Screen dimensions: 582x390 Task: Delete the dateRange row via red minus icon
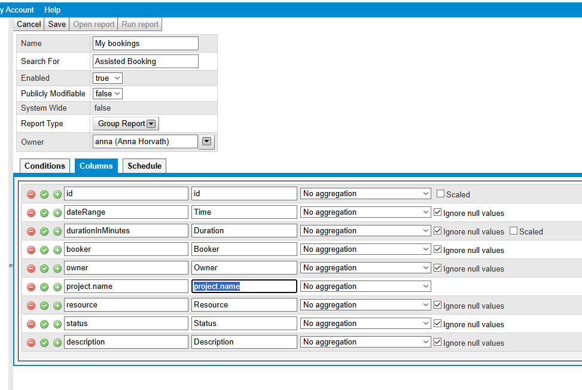[x=31, y=213]
